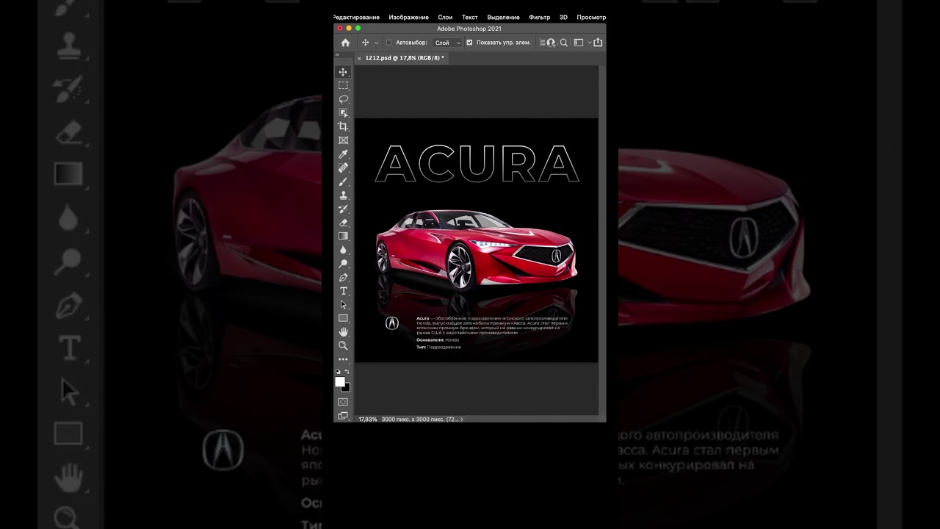The width and height of the screenshot is (940, 529).
Task: Select the Clone Stamp tool
Action: pos(343,195)
